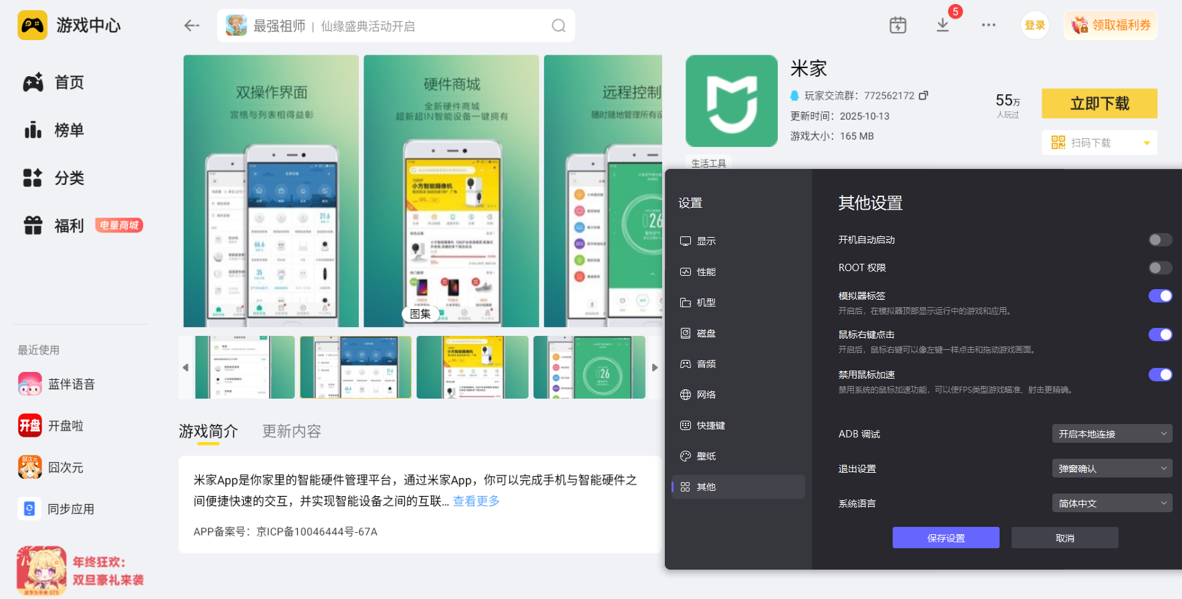Go back with the left arrow icon
This screenshot has width=1182, height=599.
point(192,25)
